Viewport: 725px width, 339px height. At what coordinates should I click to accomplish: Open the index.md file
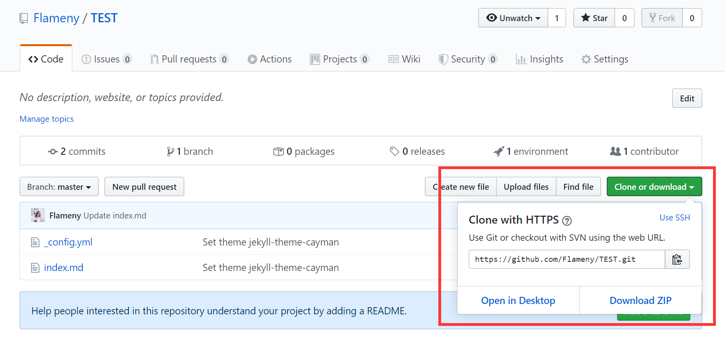(64, 267)
